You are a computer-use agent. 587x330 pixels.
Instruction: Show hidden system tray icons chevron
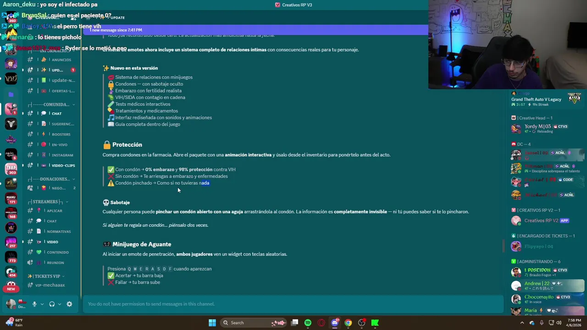click(x=522, y=323)
